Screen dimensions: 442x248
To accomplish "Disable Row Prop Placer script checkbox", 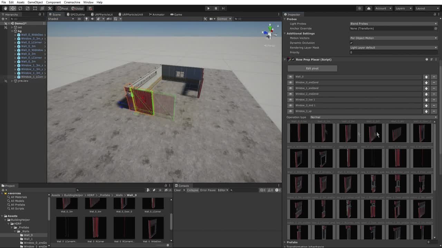I will click(x=293, y=60).
